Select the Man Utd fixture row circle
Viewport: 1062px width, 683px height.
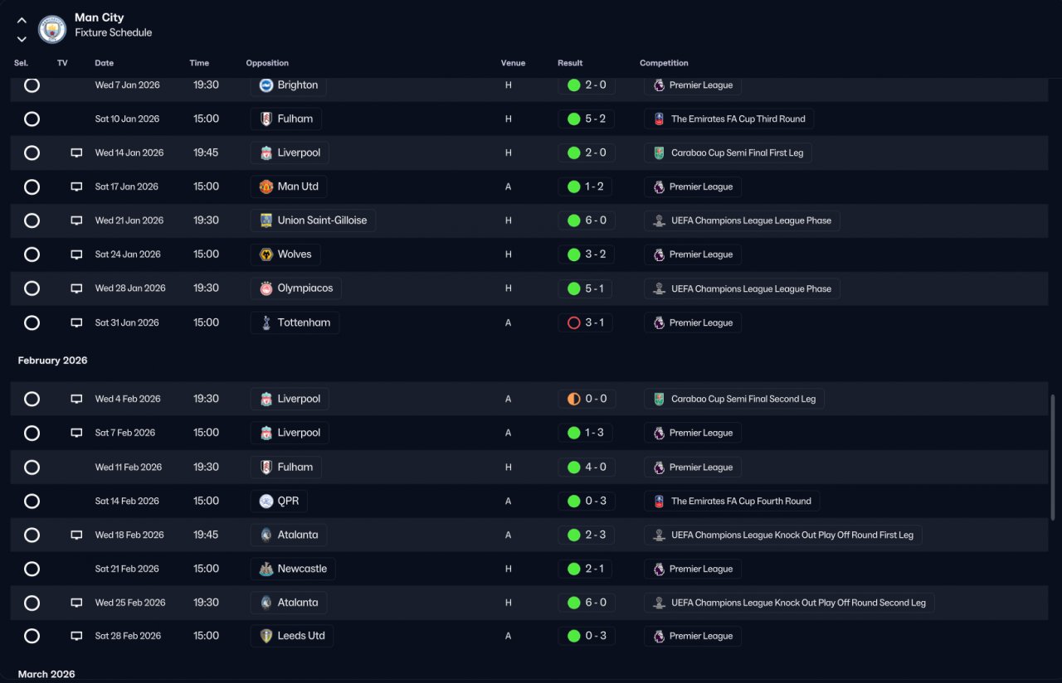click(x=32, y=186)
